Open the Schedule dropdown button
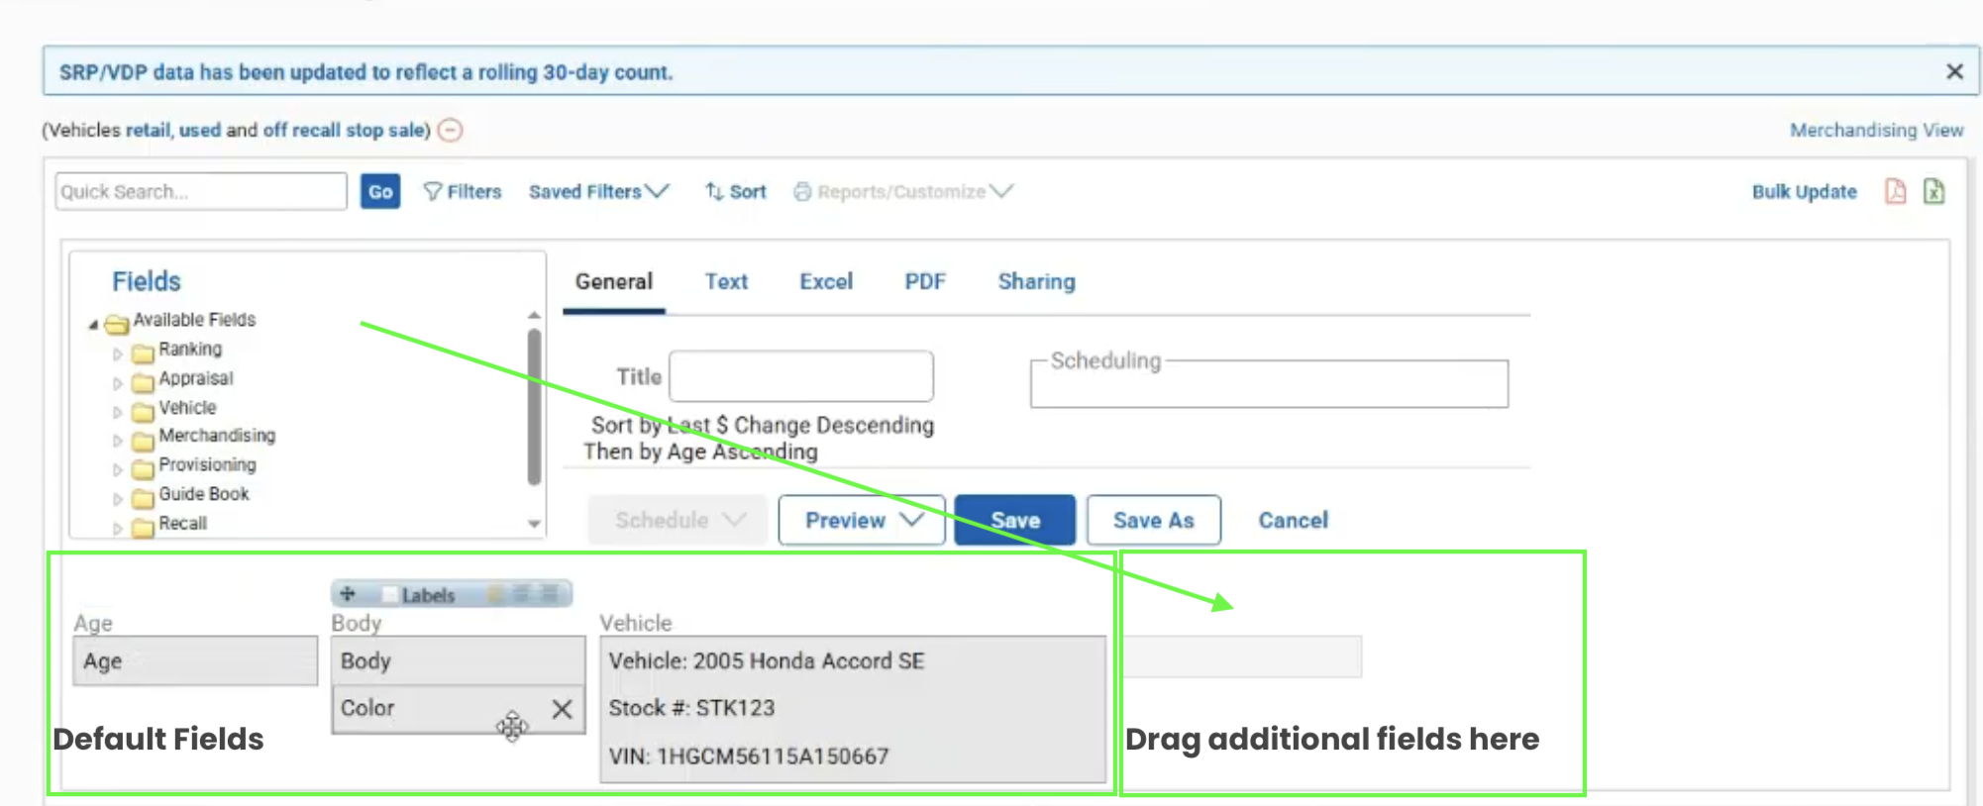1983x806 pixels. (678, 520)
